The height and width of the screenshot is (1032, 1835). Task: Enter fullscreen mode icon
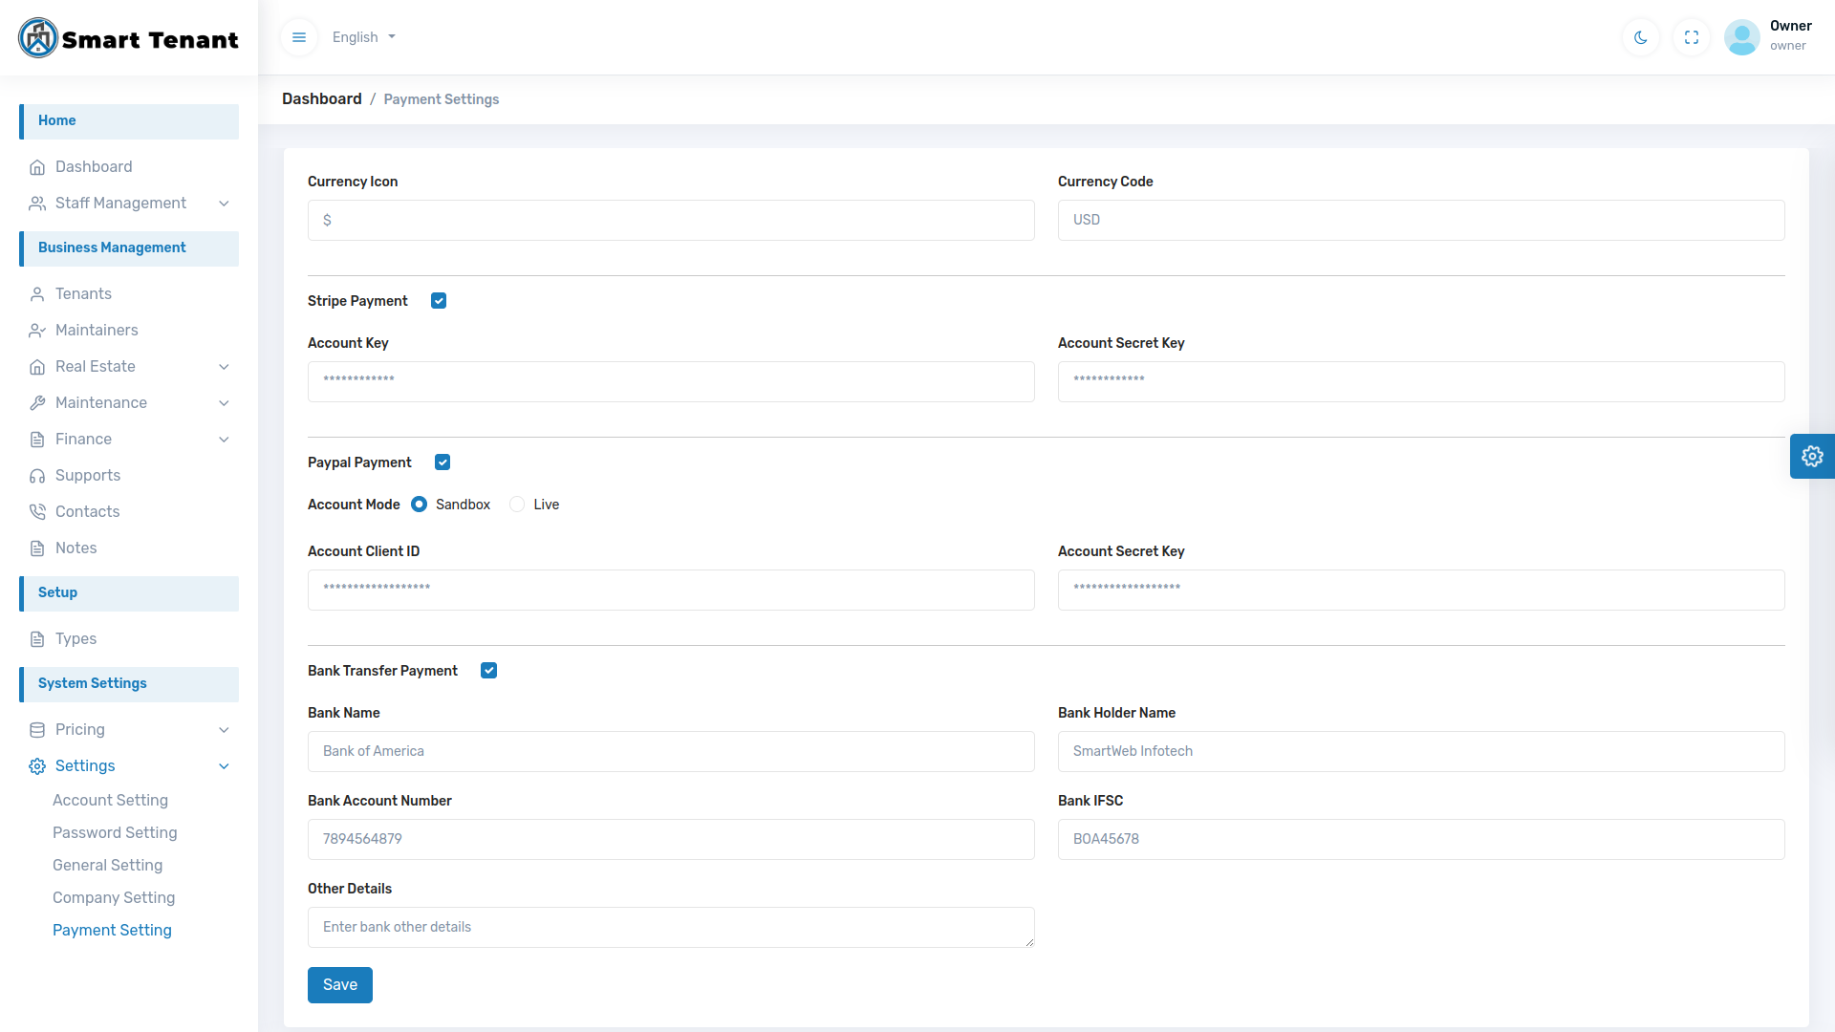(x=1692, y=37)
